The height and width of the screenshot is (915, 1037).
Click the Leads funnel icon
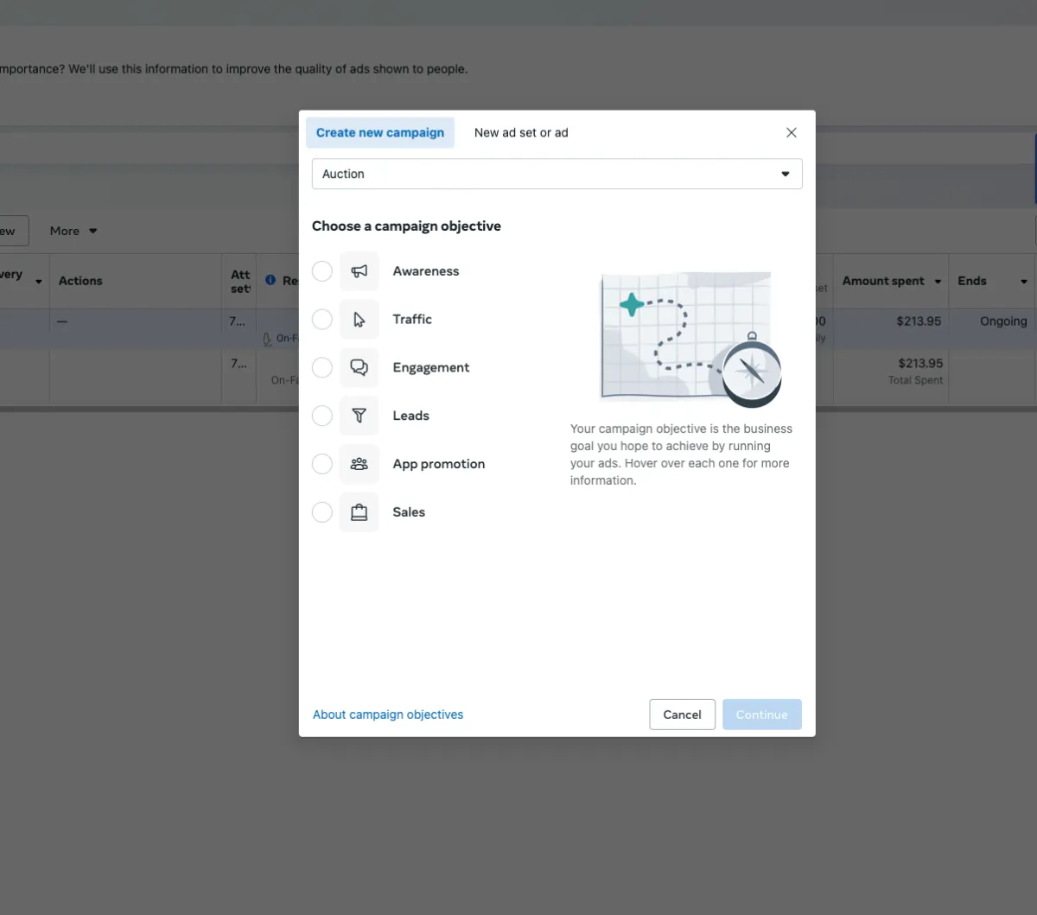click(x=359, y=416)
